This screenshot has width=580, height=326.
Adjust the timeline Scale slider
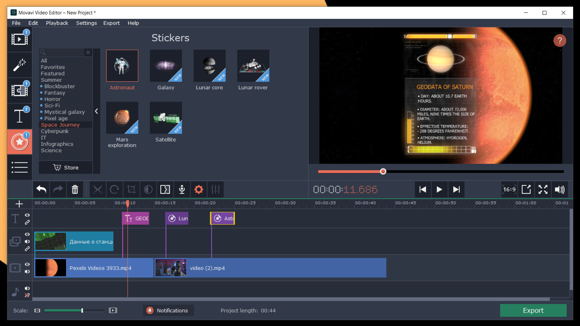click(x=82, y=310)
